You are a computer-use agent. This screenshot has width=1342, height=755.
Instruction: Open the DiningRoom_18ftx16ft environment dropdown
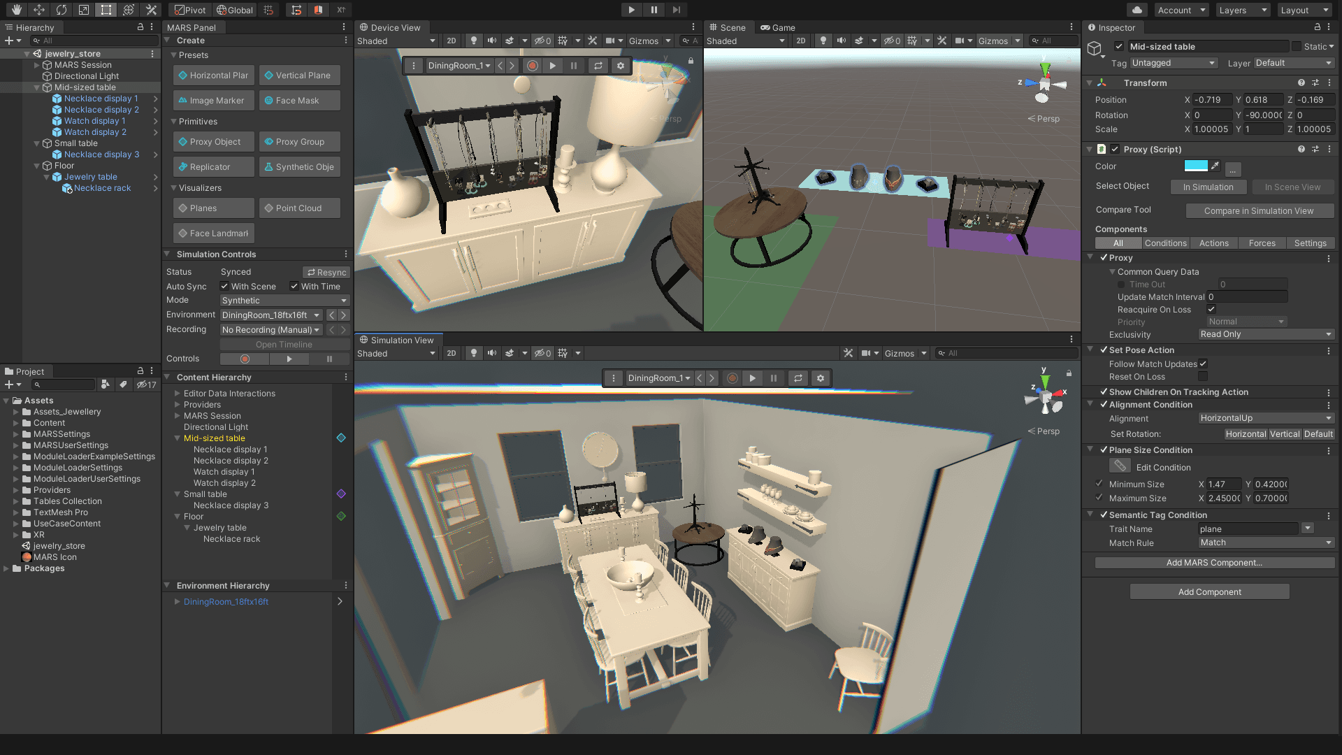[x=270, y=315]
